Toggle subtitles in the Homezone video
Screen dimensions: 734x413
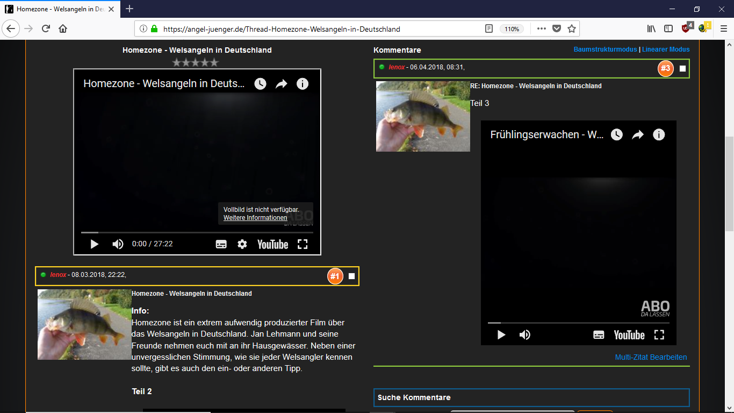coord(221,244)
